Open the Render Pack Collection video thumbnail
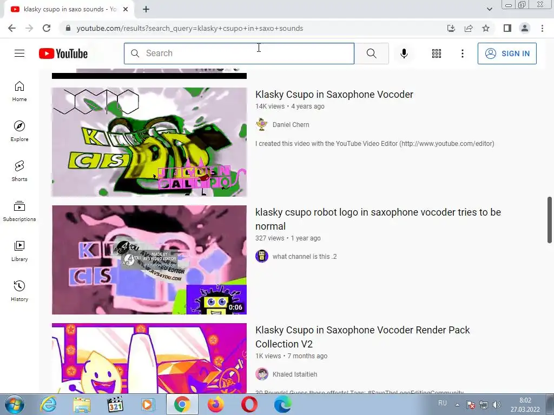The width and height of the screenshot is (554, 415). [149, 358]
